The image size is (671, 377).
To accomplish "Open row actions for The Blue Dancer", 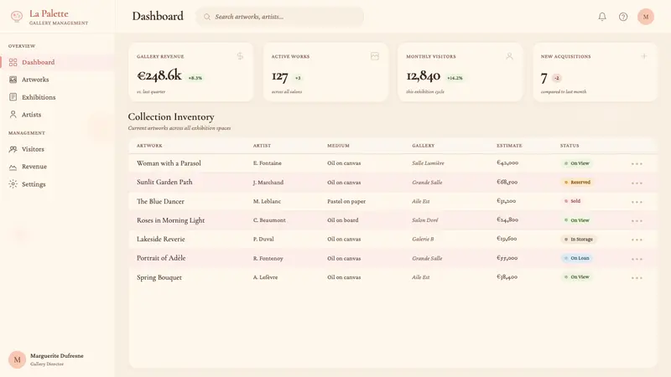I will tap(637, 202).
